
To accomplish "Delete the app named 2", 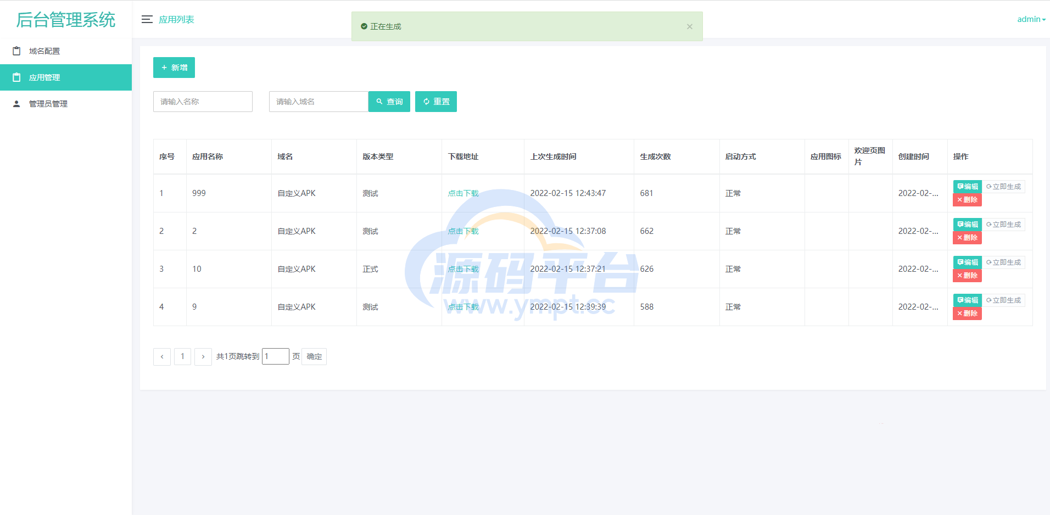I will (967, 238).
